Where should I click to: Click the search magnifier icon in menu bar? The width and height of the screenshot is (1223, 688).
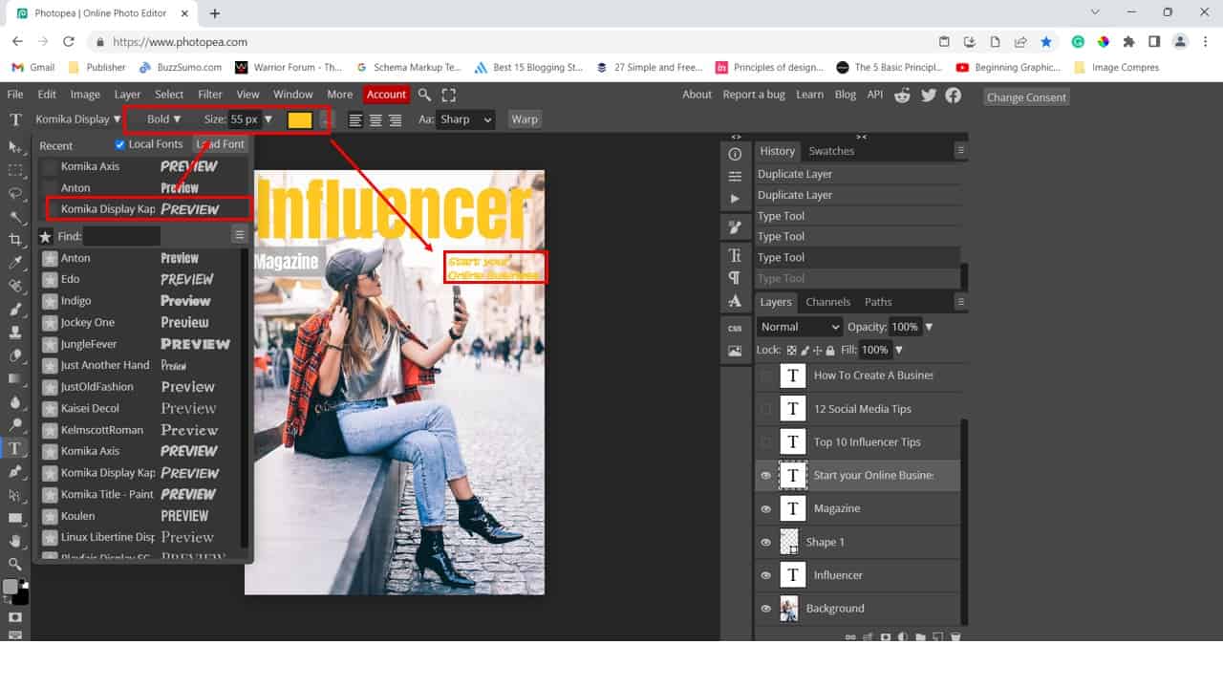pos(424,95)
